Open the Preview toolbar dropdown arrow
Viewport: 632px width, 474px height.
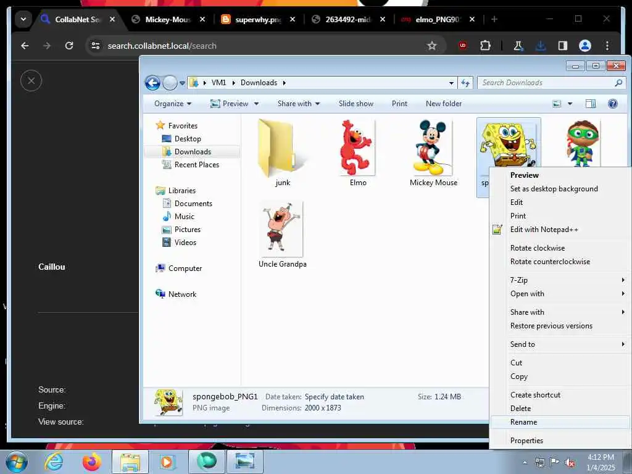256,104
